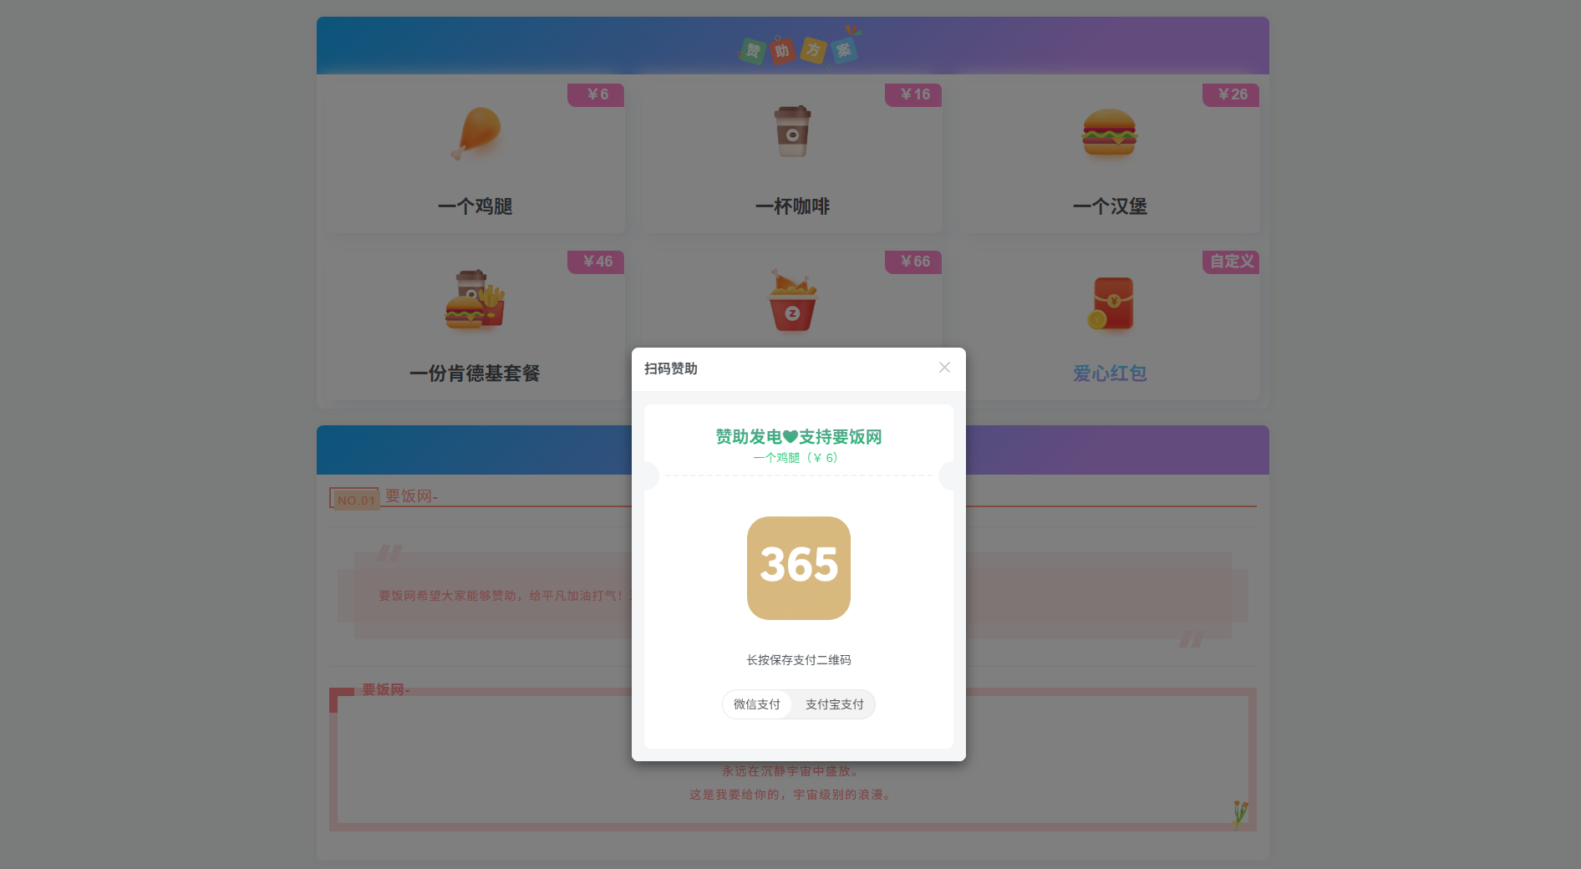Select the ¥16 price tag
Screen dimensions: 1581x869
click(913, 94)
